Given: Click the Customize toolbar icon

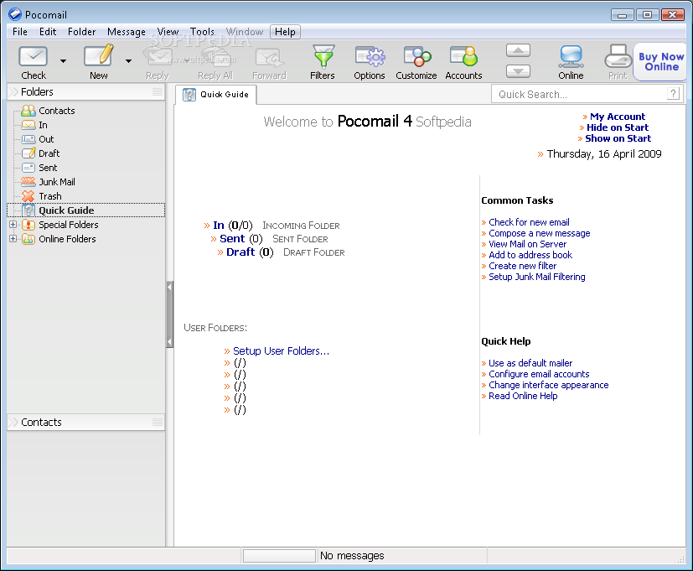Looking at the screenshot, I should pos(416,56).
